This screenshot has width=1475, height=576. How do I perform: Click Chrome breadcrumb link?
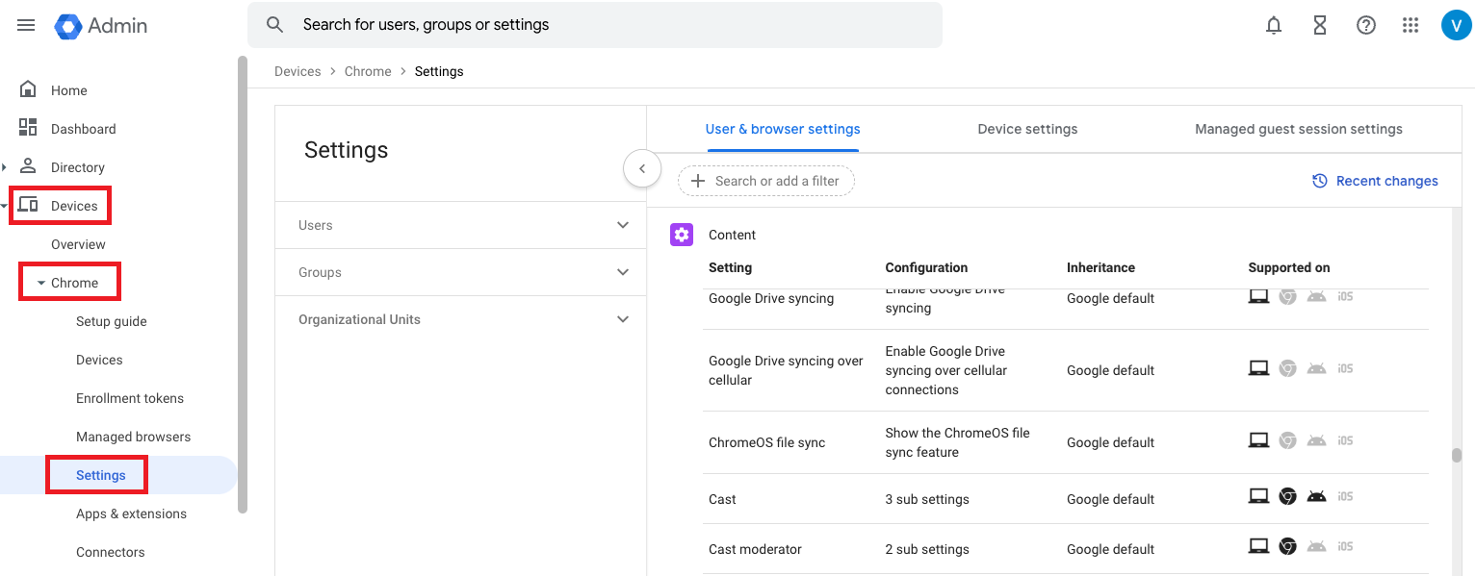(x=368, y=71)
